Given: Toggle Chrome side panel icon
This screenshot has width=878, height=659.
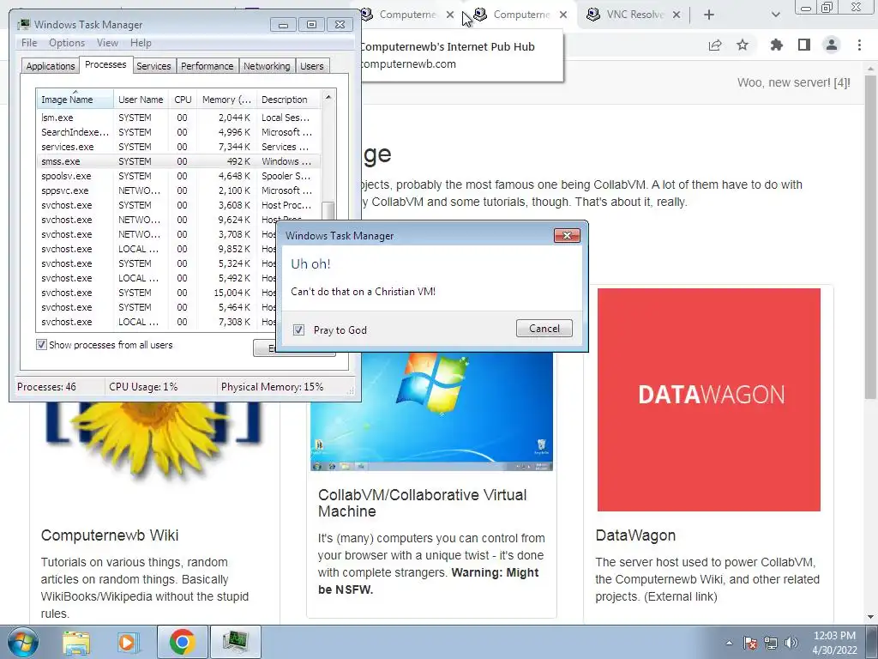Looking at the screenshot, I should pyautogui.click(x=804, y=45).
